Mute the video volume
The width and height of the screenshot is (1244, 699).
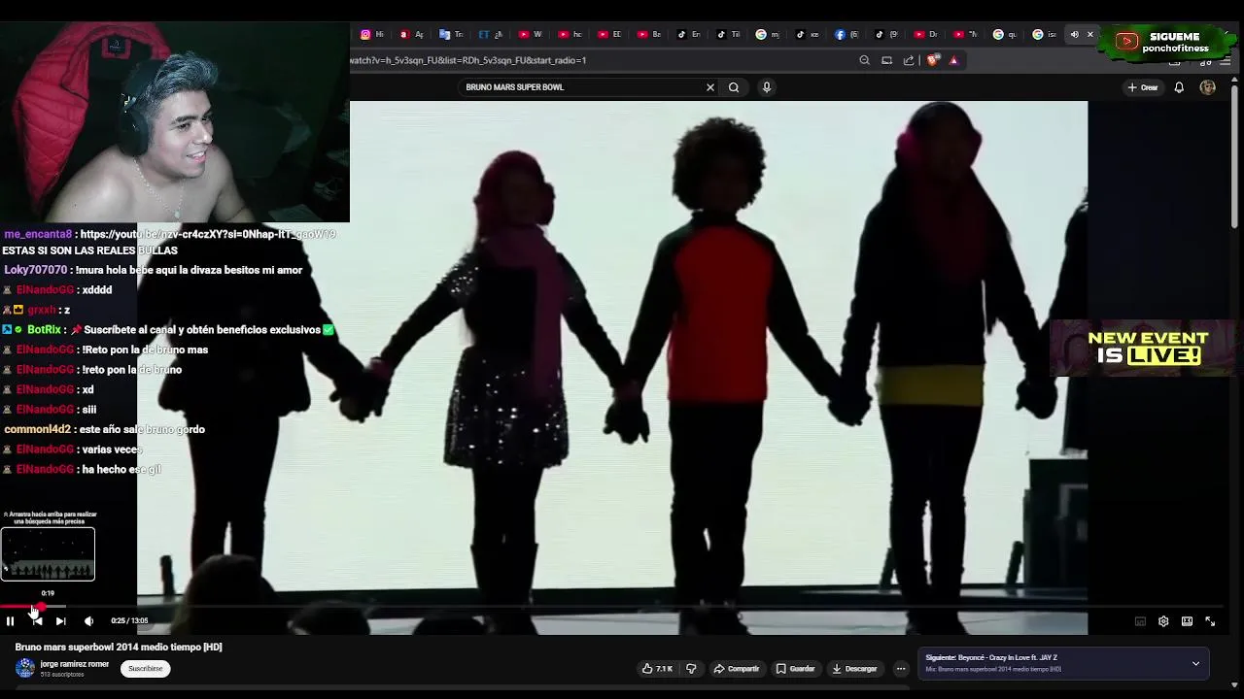(88, 621)
